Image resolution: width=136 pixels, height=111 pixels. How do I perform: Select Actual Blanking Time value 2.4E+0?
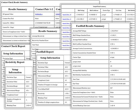point(112,106)
